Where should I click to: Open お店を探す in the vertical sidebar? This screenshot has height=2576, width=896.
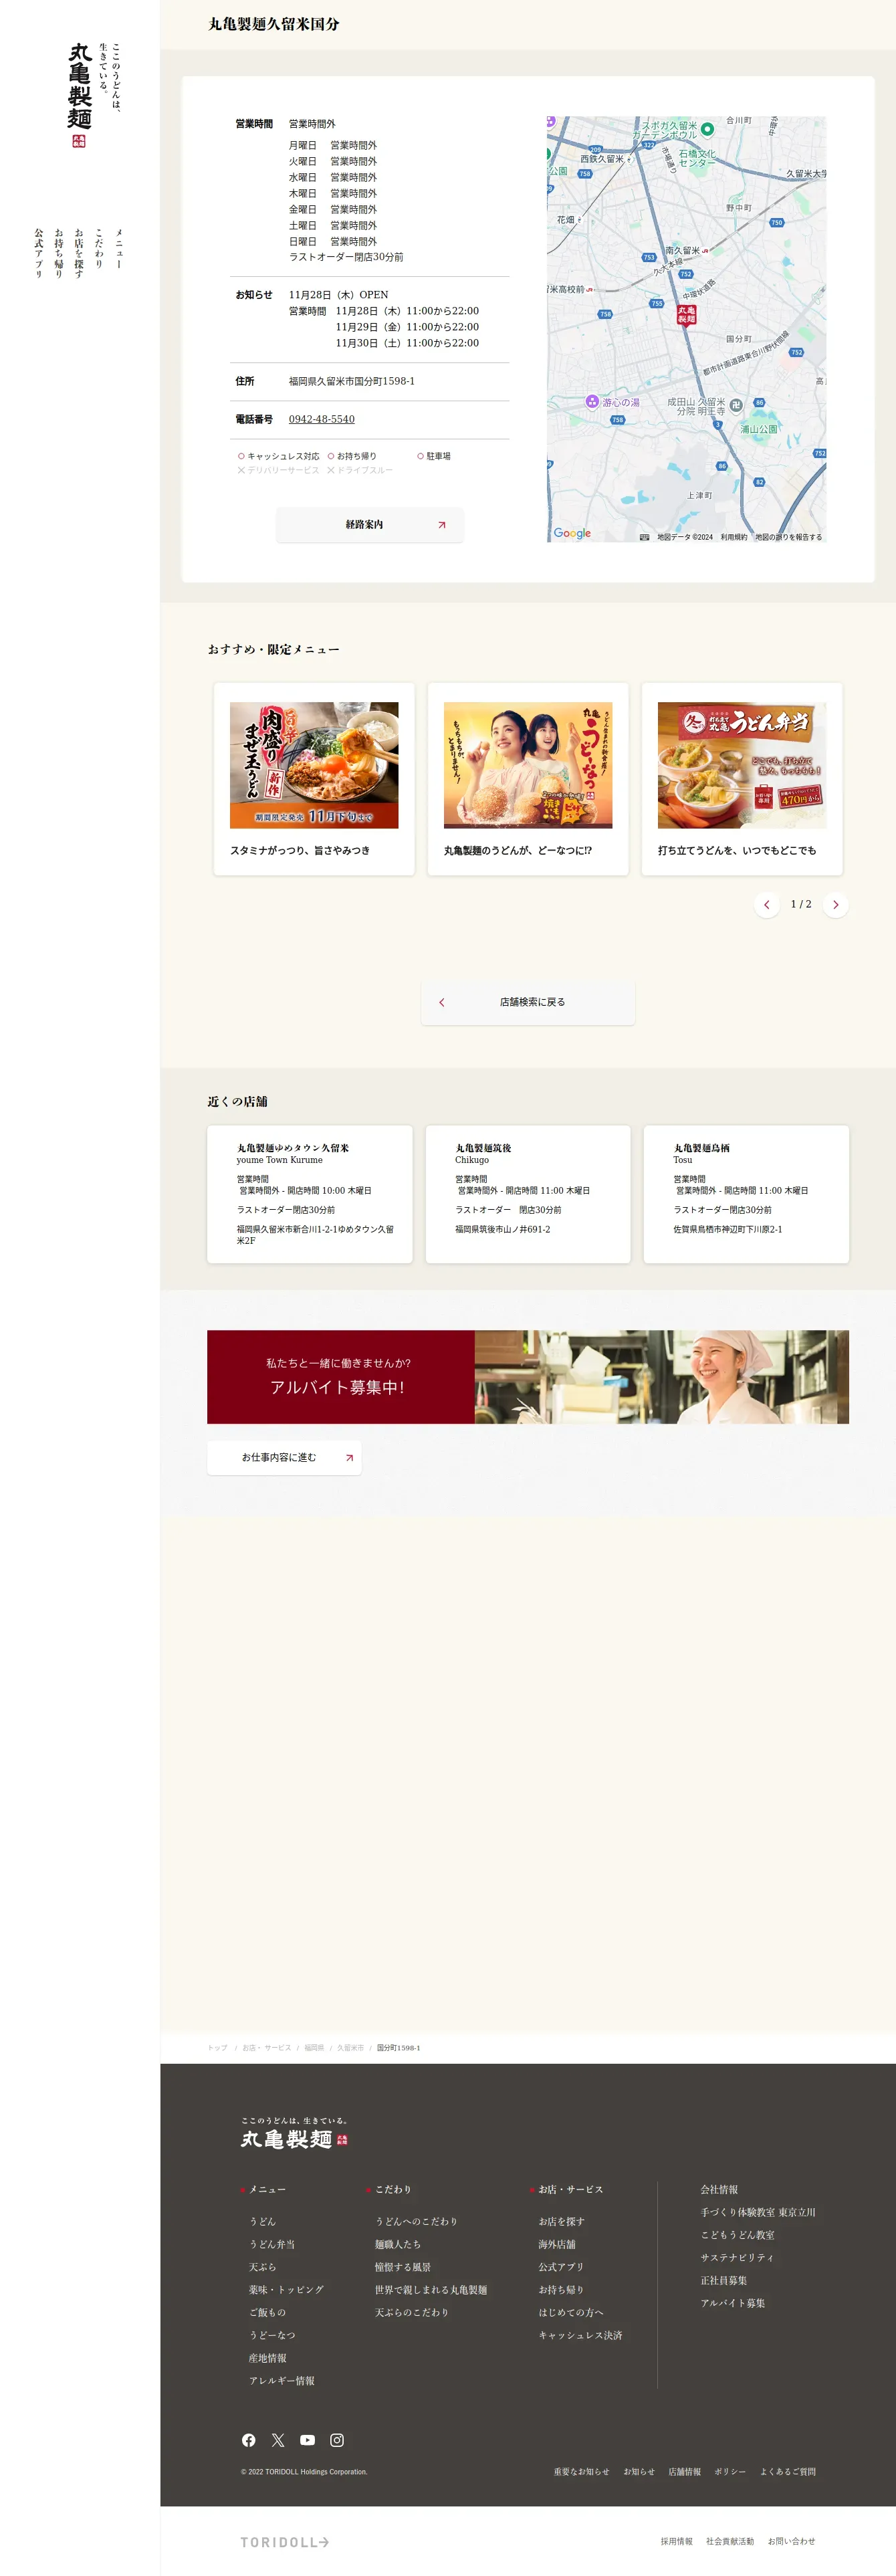click(x=79, y=253)
